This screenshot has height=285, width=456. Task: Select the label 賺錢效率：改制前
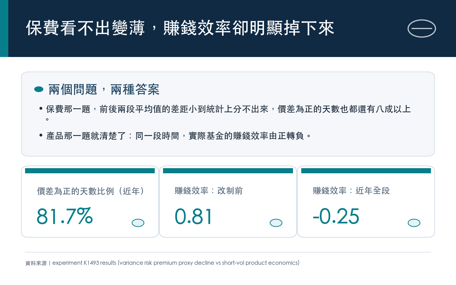click(209, 191)
